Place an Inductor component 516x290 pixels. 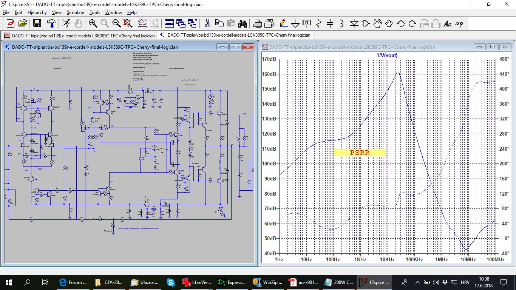click(x=342, y=23)
